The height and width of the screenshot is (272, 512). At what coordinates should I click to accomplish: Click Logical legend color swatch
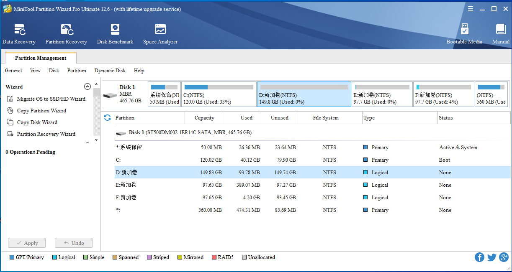(54, 257)
